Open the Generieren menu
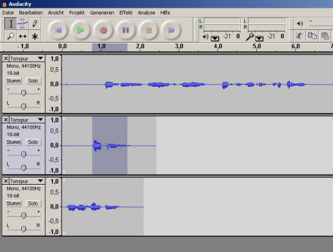Viewport: 333px width, 252px height. (x=102, y=13)
